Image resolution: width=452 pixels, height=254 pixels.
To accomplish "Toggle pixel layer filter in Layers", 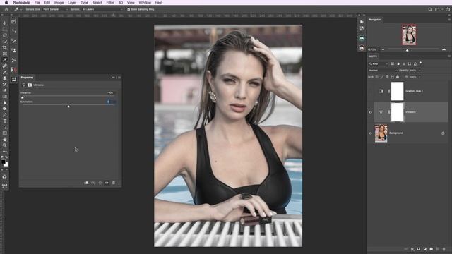I will pyautogui.click(x=393, y=64).
